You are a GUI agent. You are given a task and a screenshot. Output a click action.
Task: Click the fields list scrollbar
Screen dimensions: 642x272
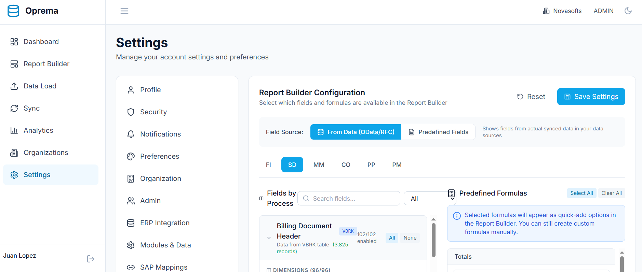tap(433, 240)
